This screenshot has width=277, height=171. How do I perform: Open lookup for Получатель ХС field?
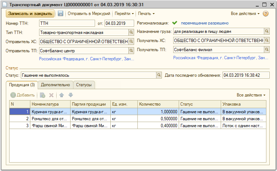point(267,40)
